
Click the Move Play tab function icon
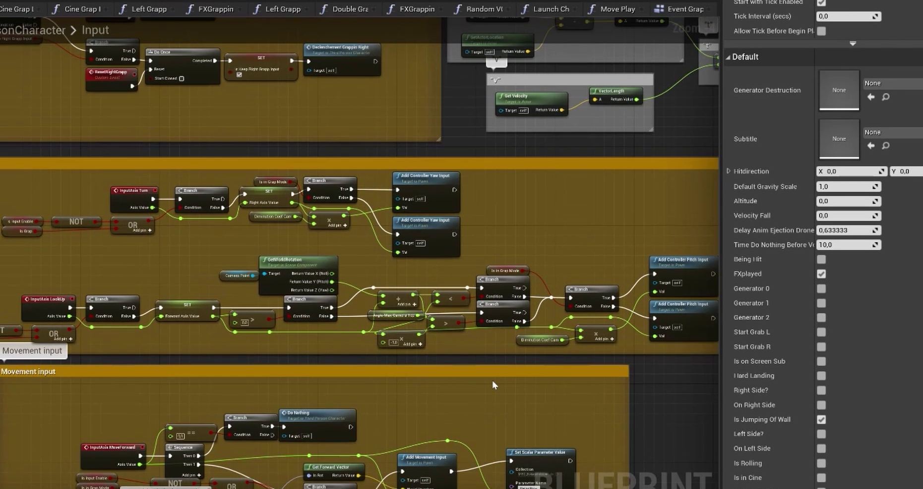[x=591, y=9]
